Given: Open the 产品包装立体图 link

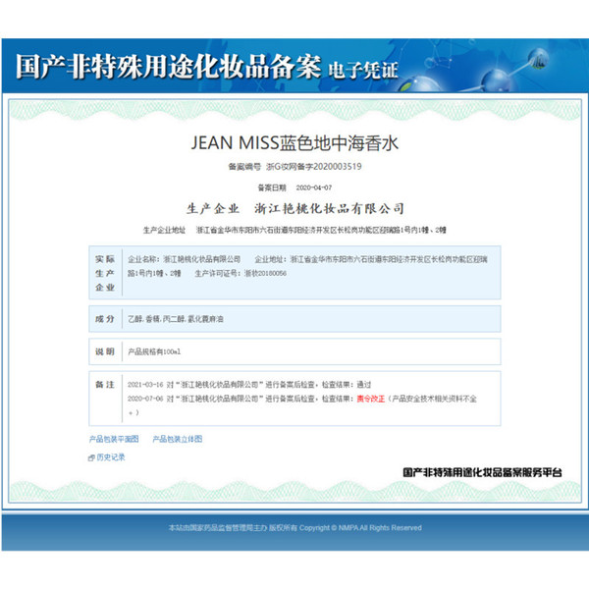Looking at the screenshot, I should pyautogui.click(x=178, y=439).
